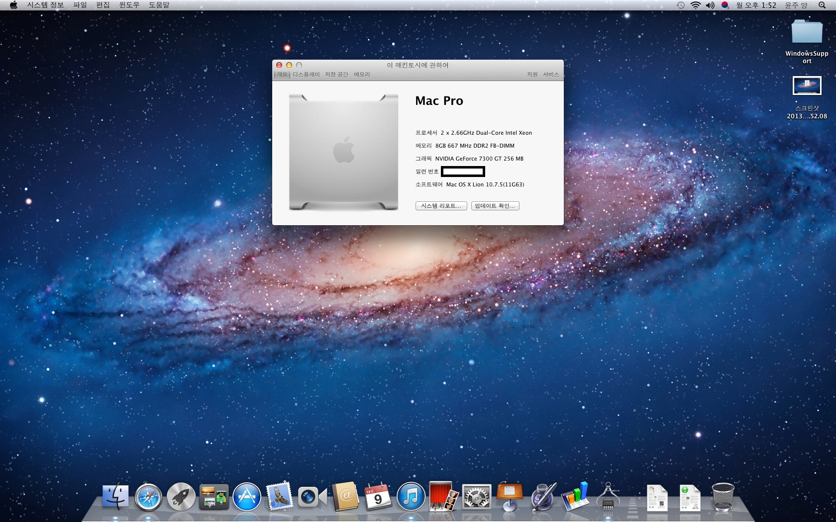The height and width of the screenshot is (522, 836).
Task: Open Photo Booth from the dock
Action: click(x=443, y=497)
